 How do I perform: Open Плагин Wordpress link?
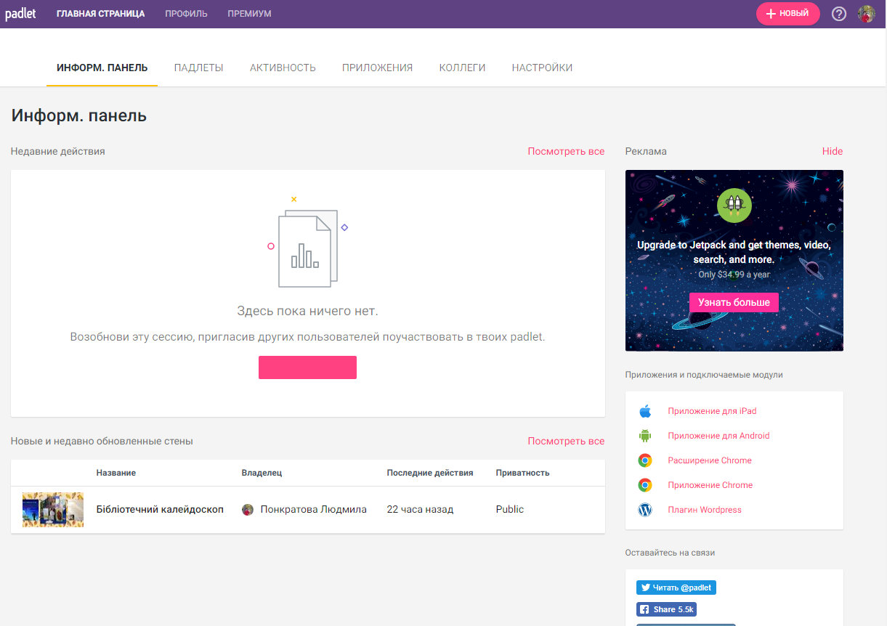click(705, 510)
